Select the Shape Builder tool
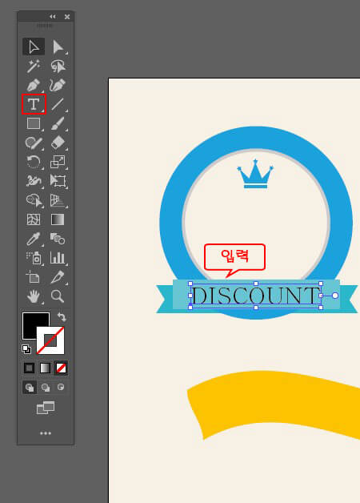Image resolution: width=360 pixels, height=503 pixels. coord(34,200)
